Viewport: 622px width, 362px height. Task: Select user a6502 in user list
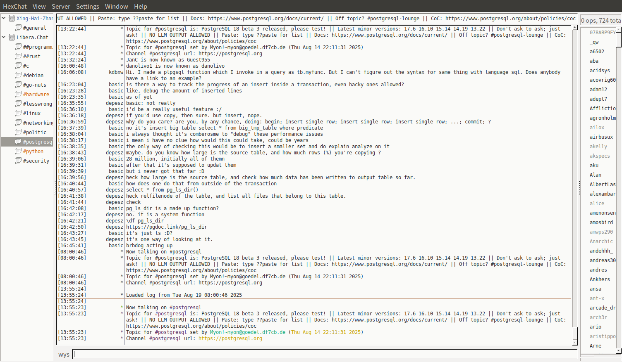pyautogui.click(x=597, y=51)
